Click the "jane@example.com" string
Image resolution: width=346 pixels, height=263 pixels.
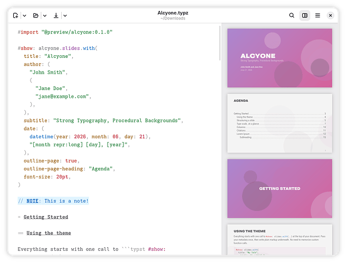(x=62, y=96)
